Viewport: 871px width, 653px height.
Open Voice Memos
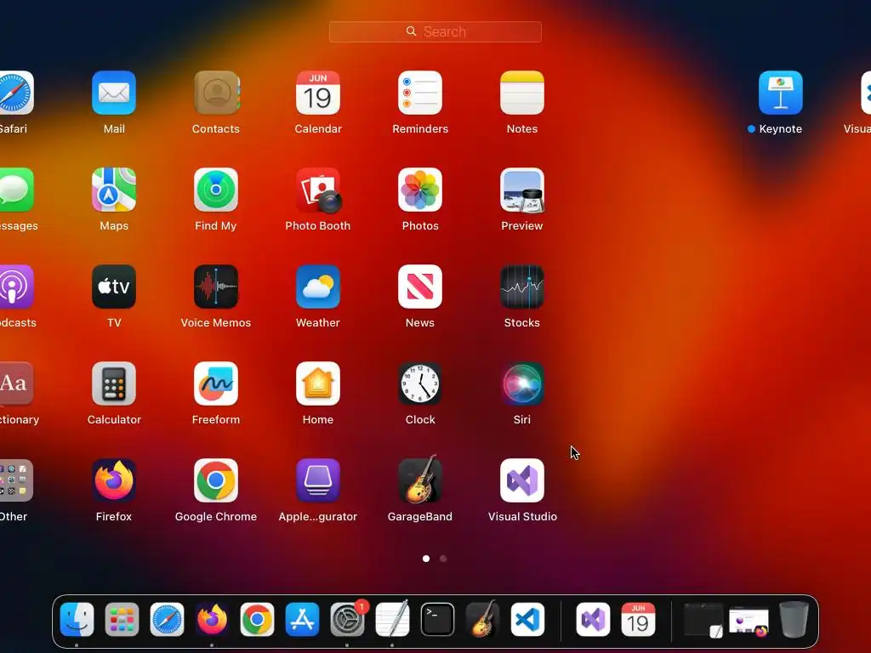tap(216, 287)
